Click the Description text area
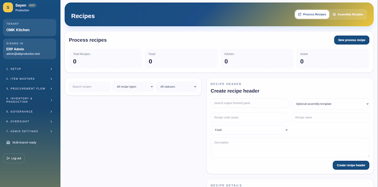 tap(290, 148)
